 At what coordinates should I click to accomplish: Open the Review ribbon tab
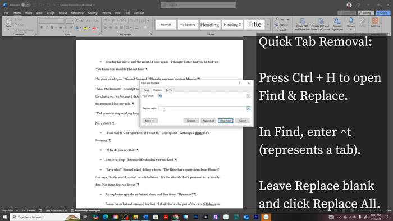(x=107, y=13)
